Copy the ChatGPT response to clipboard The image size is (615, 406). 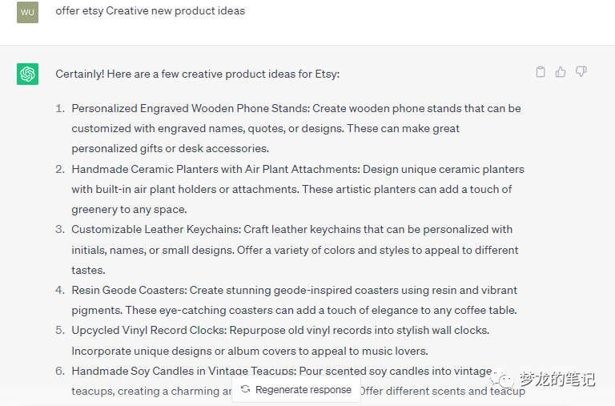click(541, 72)
